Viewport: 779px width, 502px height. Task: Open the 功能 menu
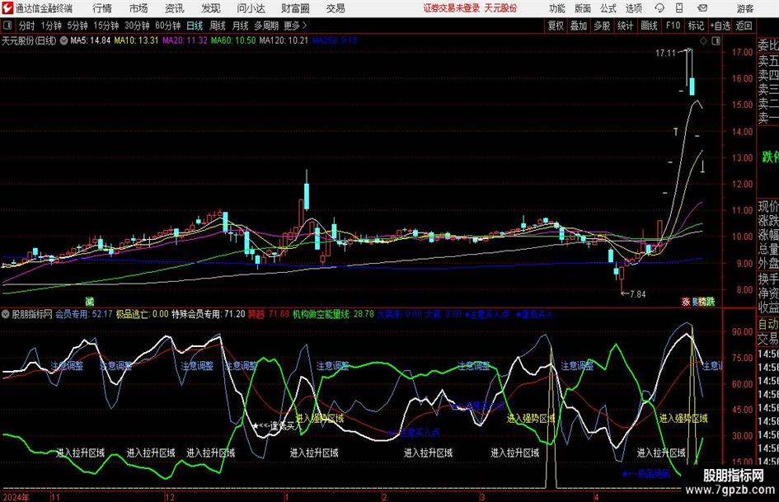point(557,8)
